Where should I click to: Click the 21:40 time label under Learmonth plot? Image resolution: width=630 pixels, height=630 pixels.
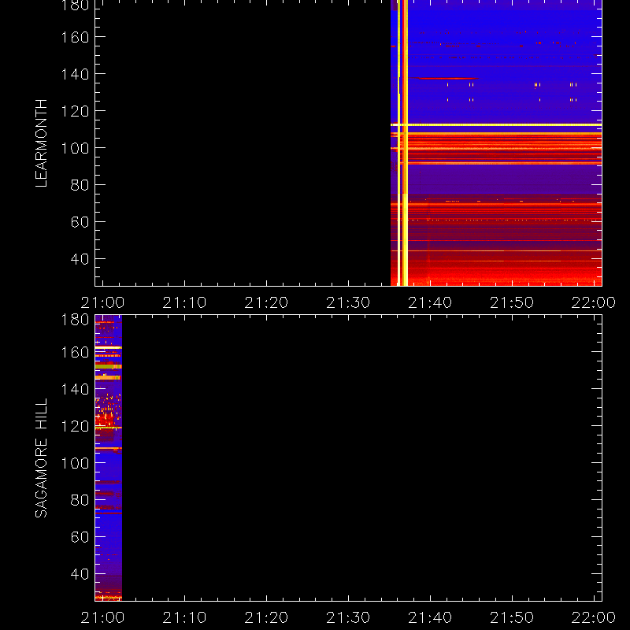coord(430,302)
